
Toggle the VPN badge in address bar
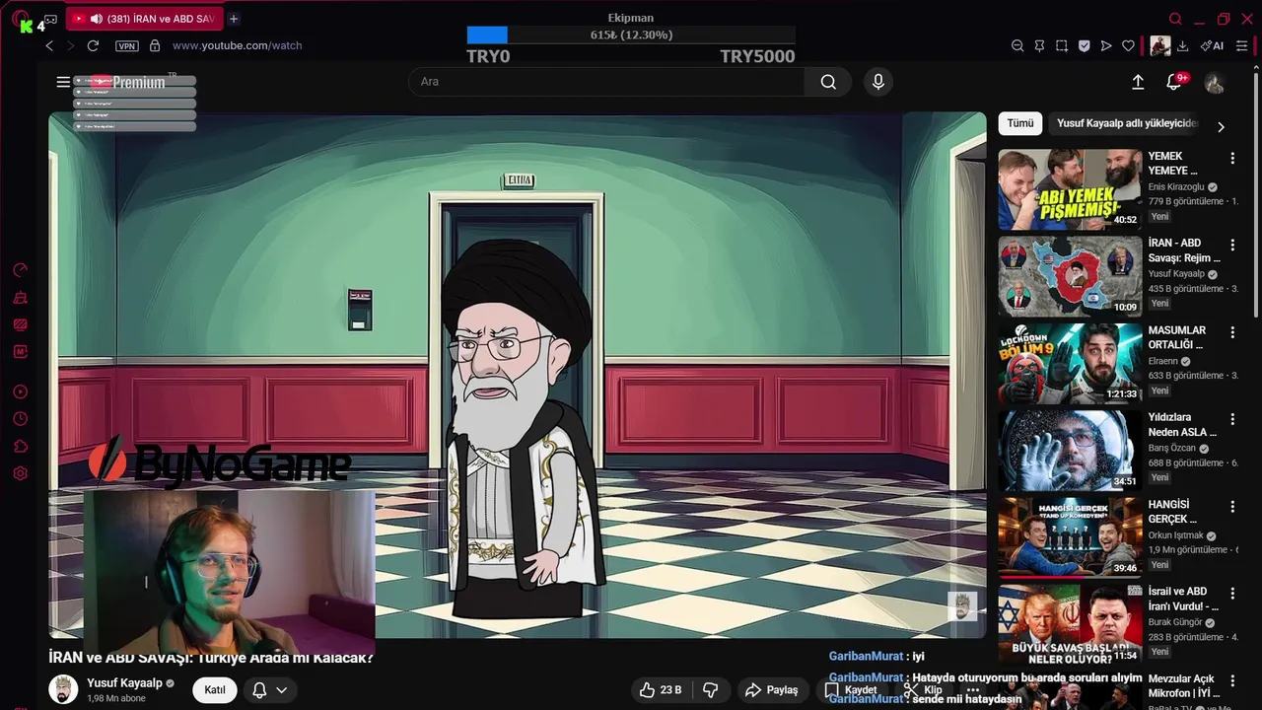pos(126,45)
